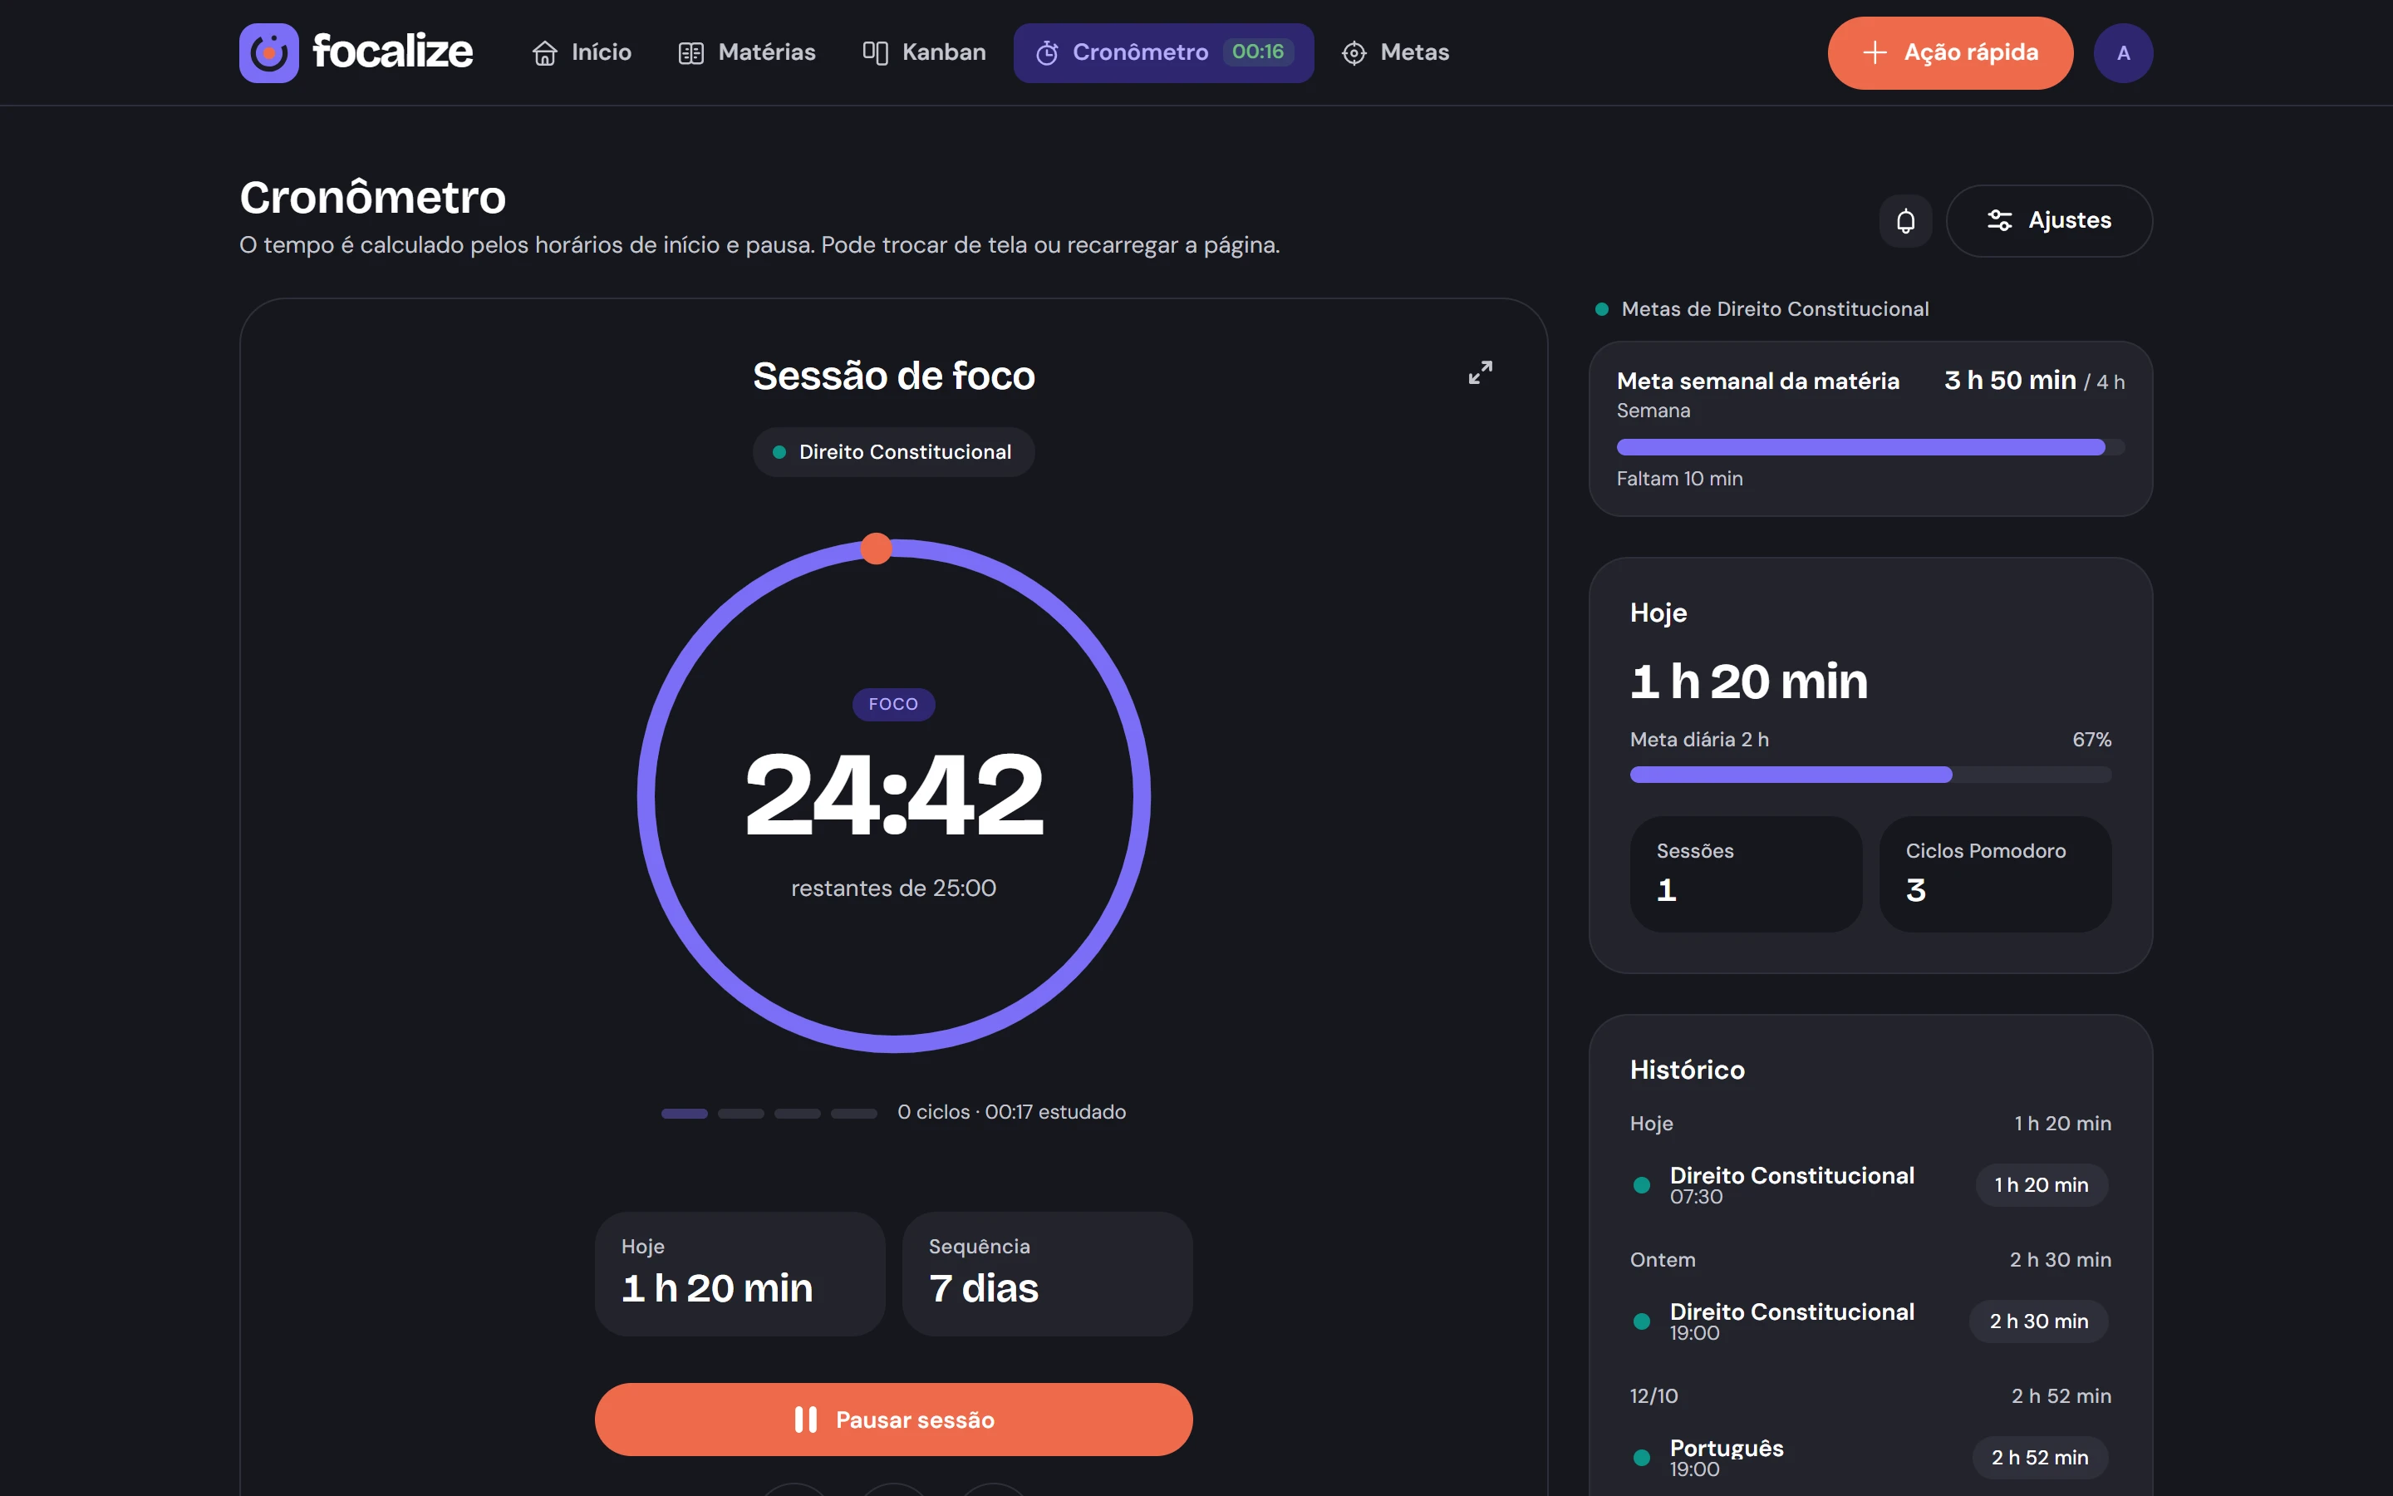The height and width of the screenshot is (1496, 2393).
Task: Expand the timer to fullscreen
Action: (1479, 372)
